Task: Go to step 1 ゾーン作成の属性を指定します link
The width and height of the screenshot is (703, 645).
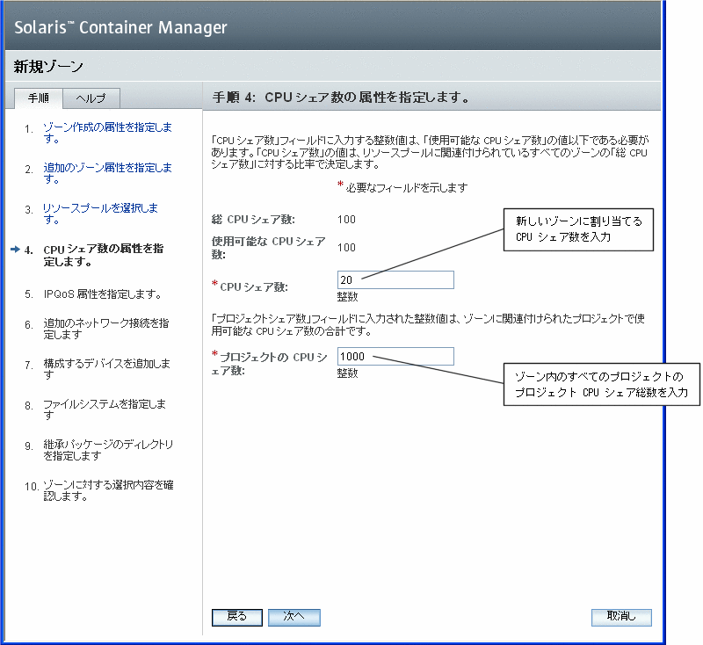Action: click(107, 133)
